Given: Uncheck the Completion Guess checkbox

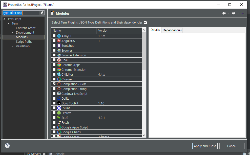Looking at the screenshot, I should (54, 84).
